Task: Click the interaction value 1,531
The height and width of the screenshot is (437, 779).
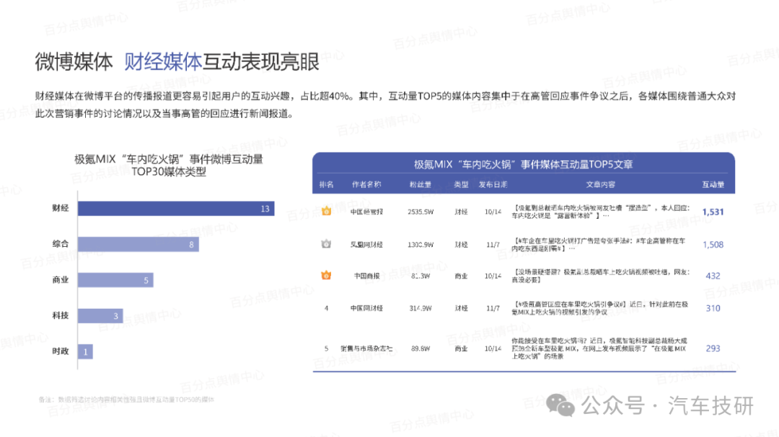Action: [713, 212]
